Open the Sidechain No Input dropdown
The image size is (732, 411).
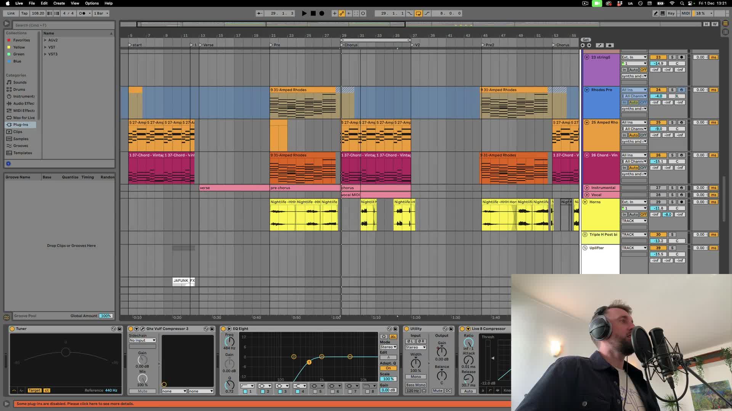(142, 341)
